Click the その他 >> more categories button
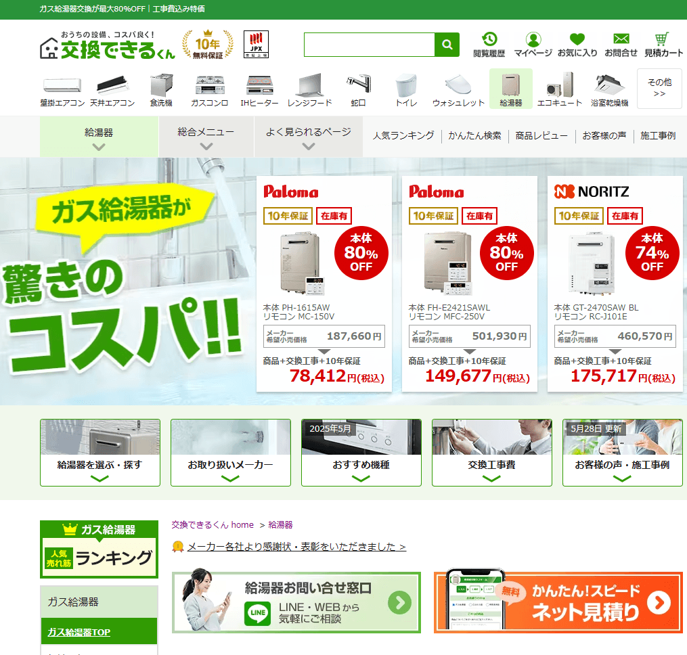 click(659, 88)
